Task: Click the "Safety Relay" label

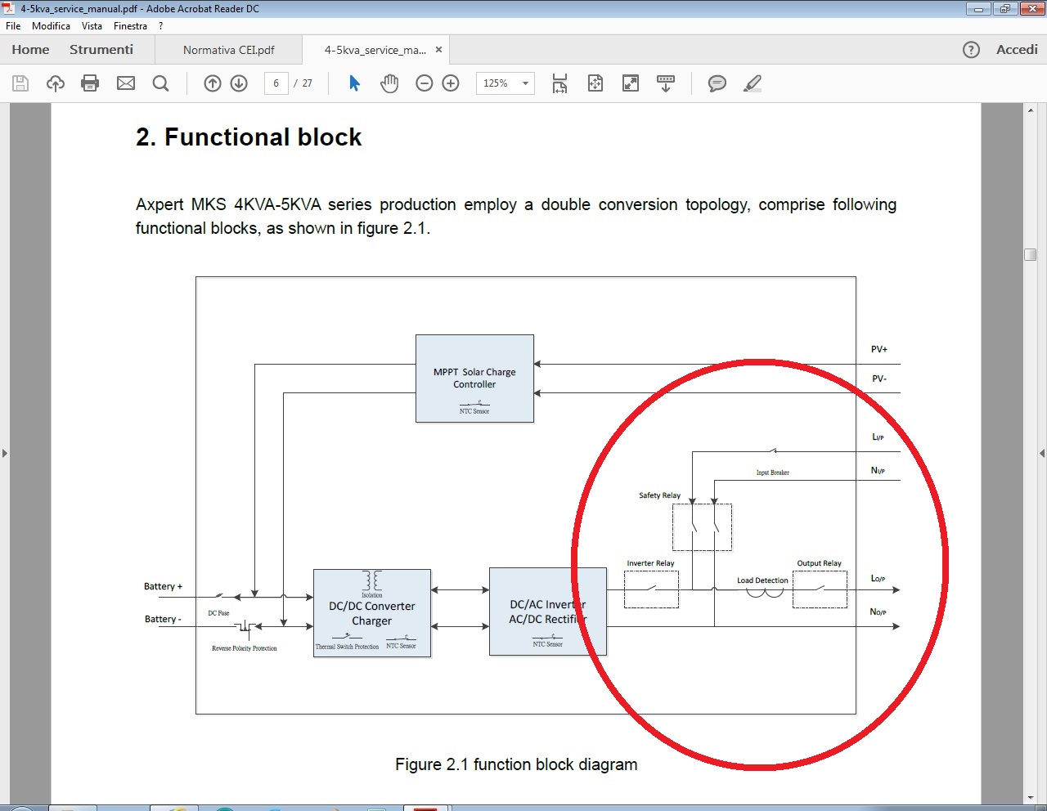Action: [659, 495]
